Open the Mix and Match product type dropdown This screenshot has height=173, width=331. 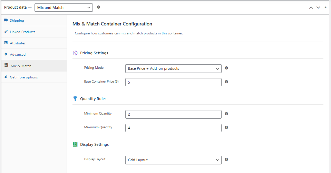tap(64, 7)
